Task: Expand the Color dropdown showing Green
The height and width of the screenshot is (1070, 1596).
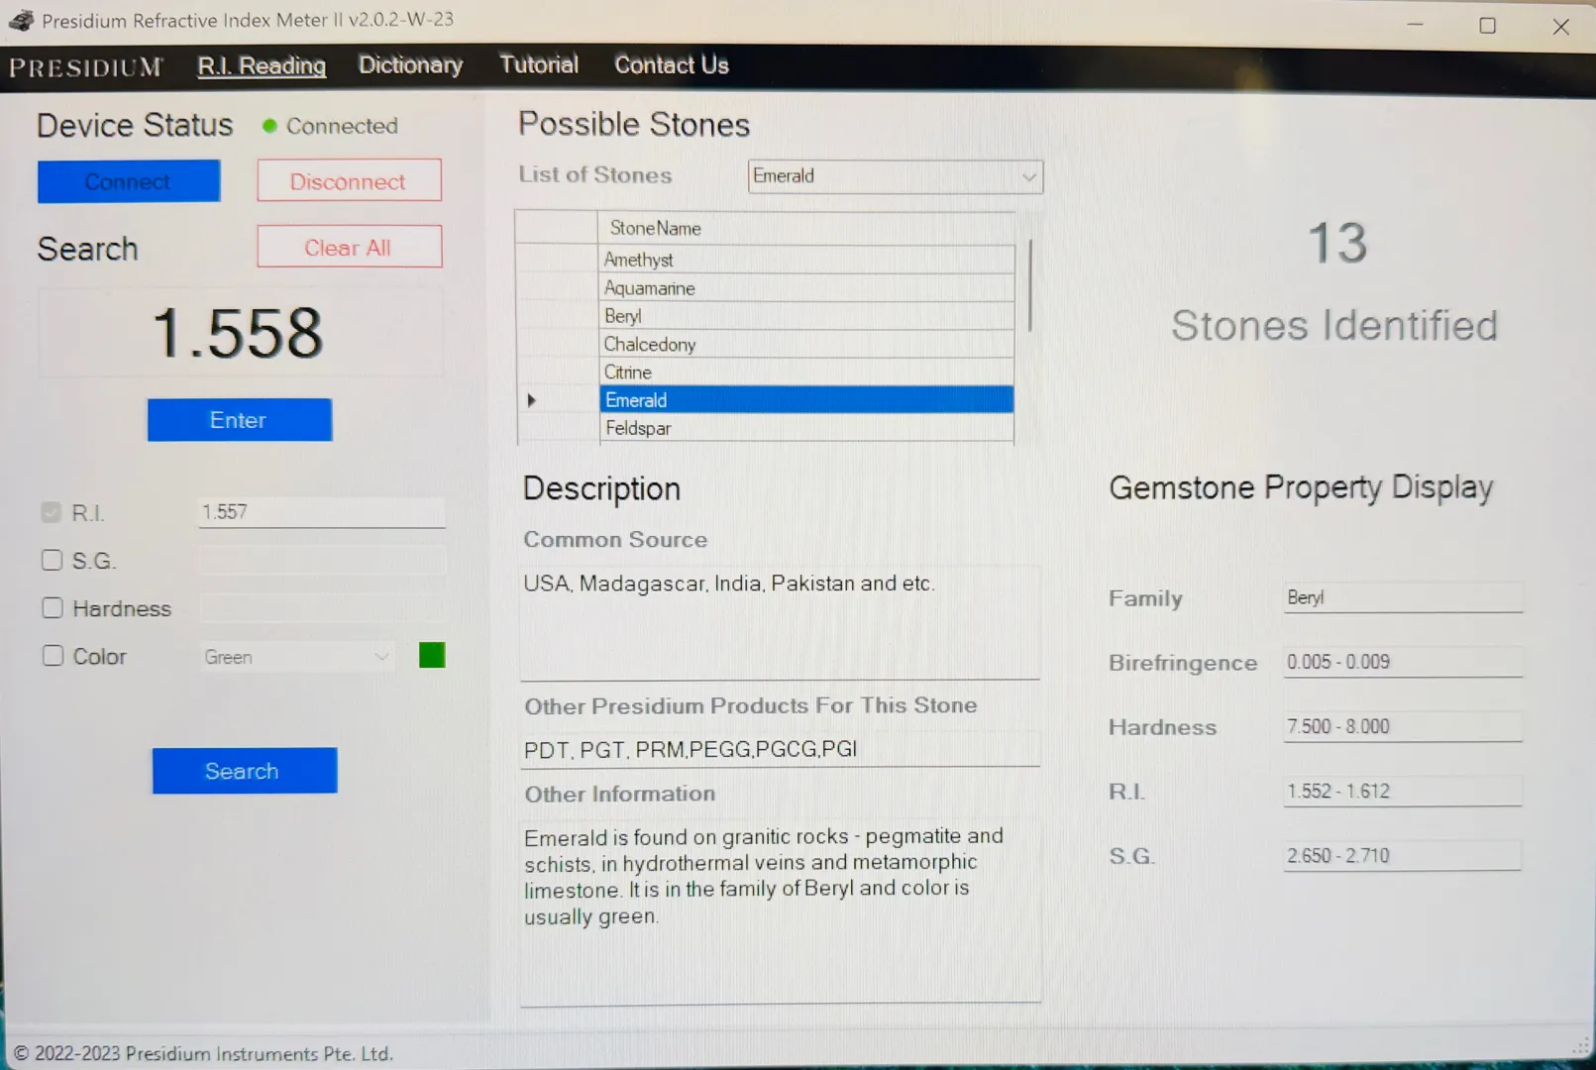Action: pyautogui.click(x=381, y=657)
